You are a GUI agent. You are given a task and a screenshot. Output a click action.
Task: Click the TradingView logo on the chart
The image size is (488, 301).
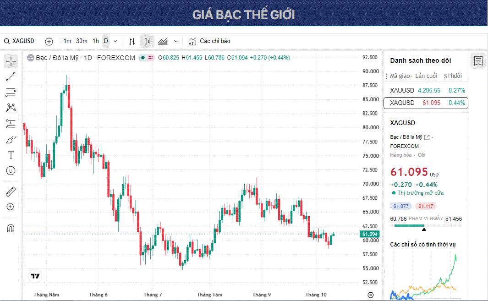click(35, 276)
